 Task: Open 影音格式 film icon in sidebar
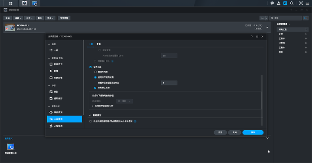[51, 64]
